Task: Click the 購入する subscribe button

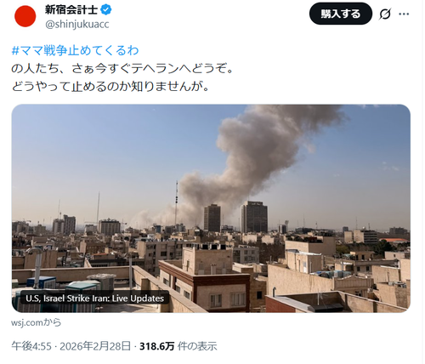Action: pos(341,14)
